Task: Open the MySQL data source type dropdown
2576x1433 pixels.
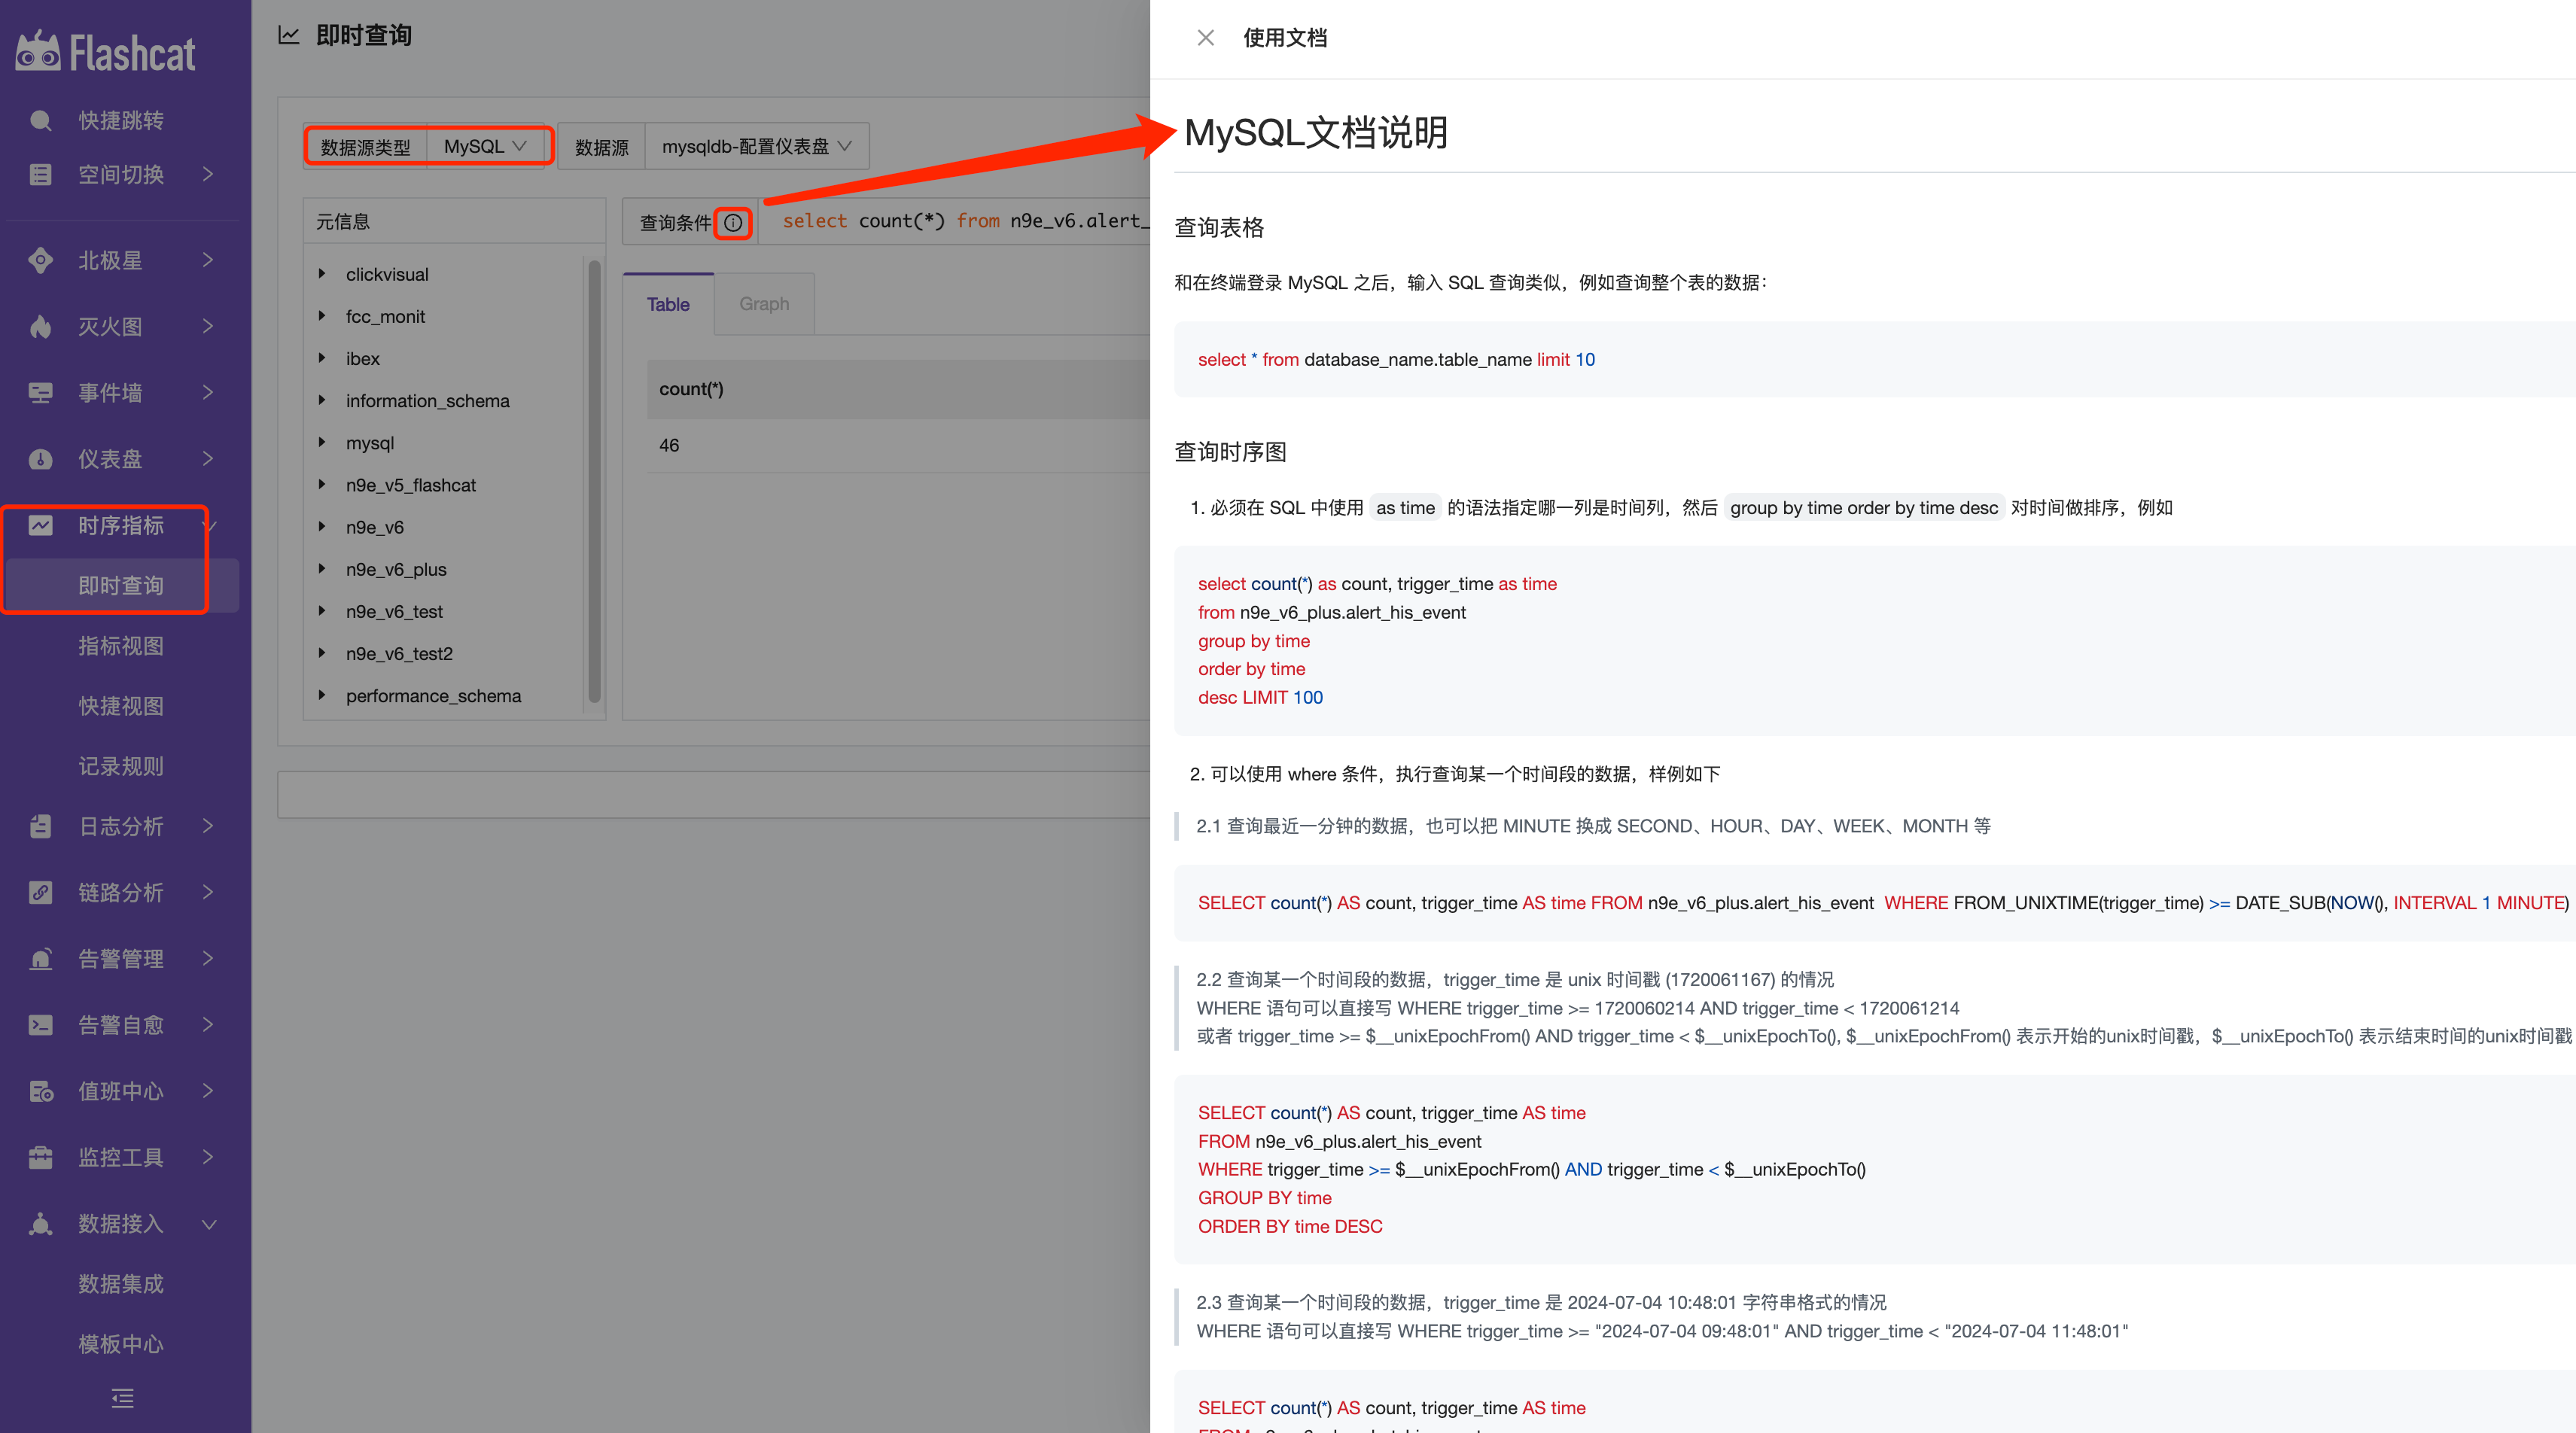Action: pyautogui.click(x=485, y=146)
